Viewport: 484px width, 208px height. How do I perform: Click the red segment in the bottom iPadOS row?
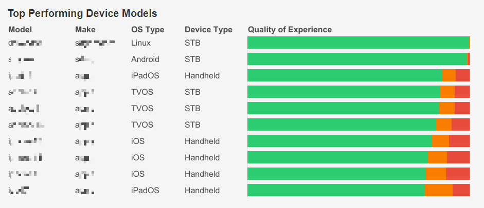pos(461,190)
